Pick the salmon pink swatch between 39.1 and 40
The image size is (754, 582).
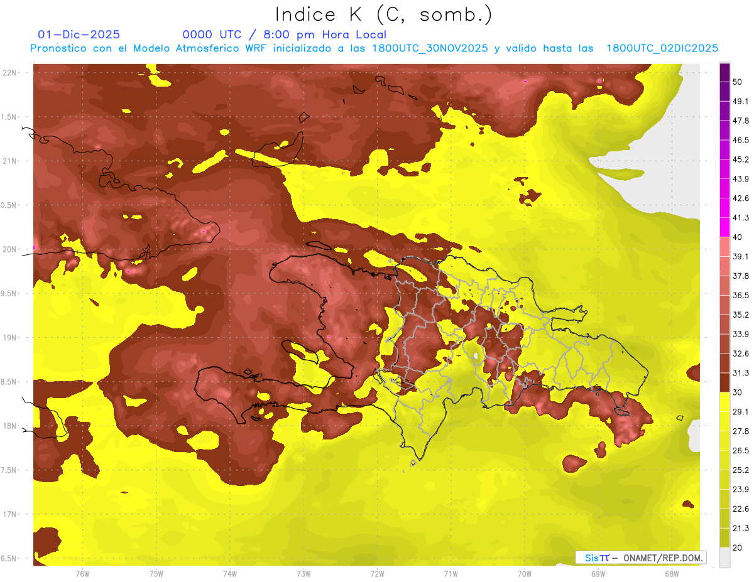724,247
